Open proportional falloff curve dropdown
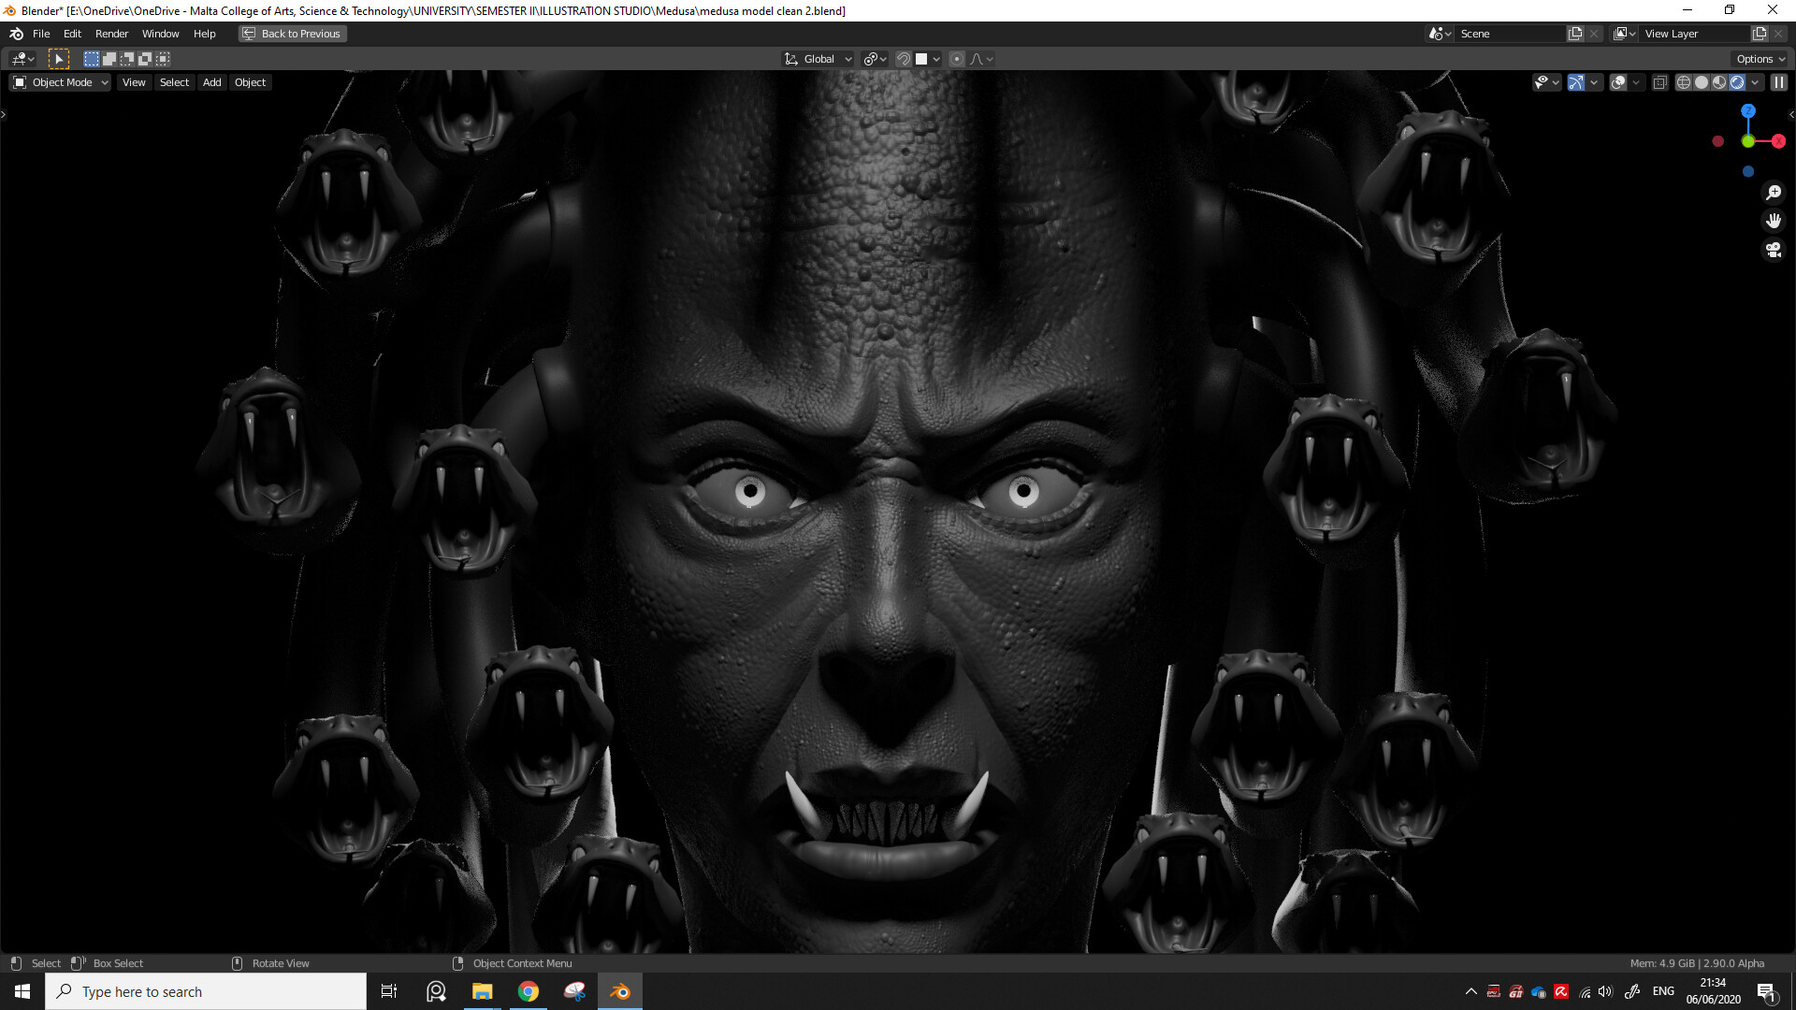 981,59
